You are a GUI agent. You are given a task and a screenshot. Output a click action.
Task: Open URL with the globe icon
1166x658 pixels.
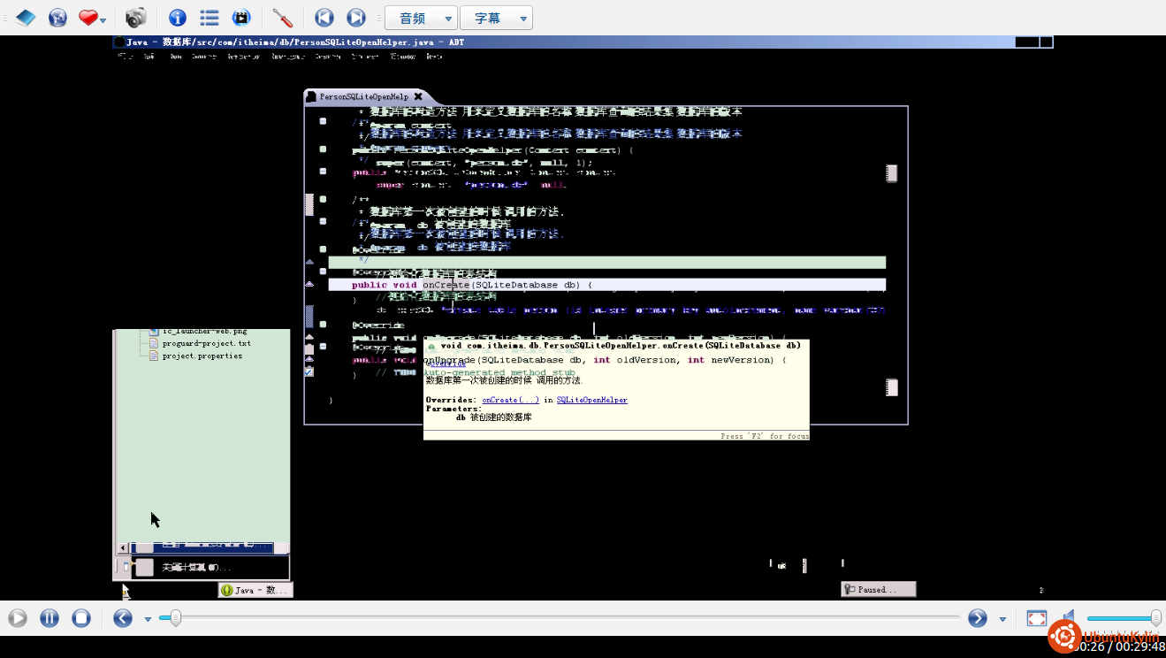(x=57, y=18)
